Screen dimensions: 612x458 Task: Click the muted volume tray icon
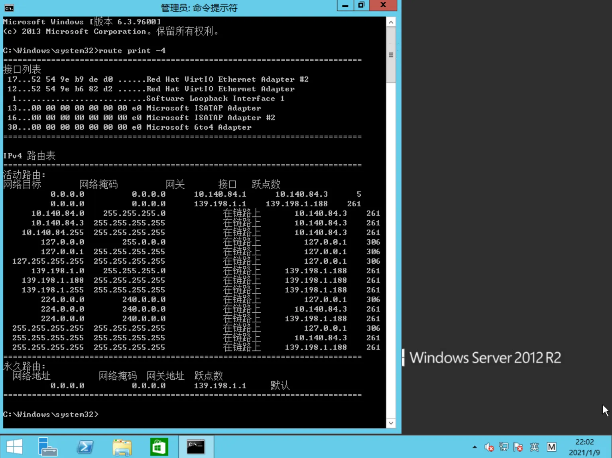489,447
